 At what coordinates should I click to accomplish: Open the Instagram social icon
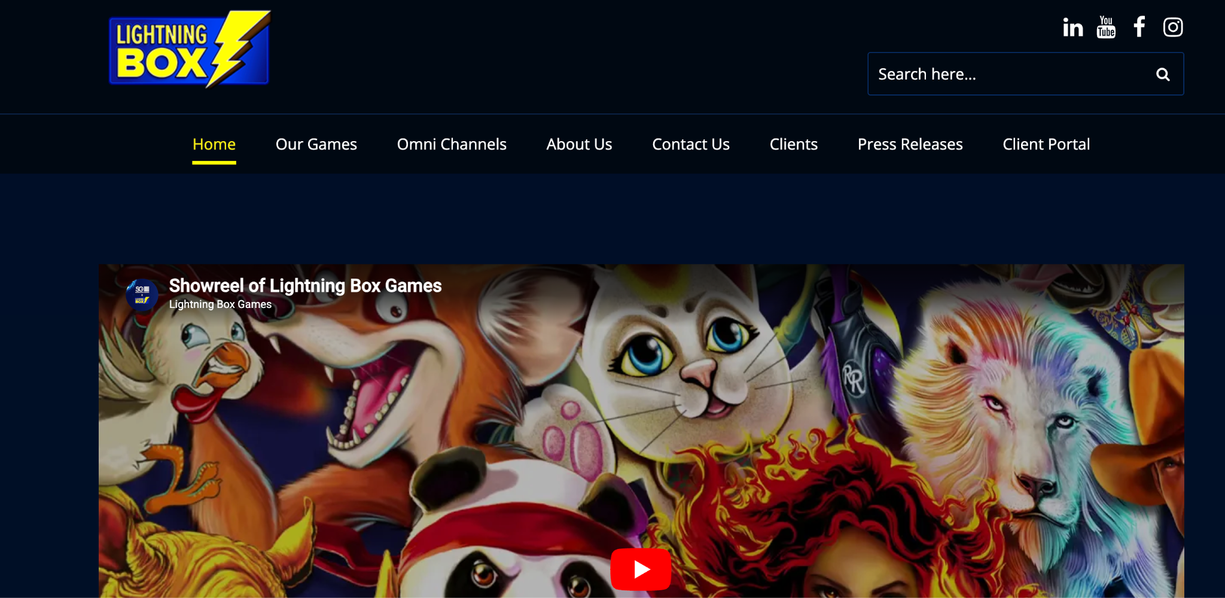[x=1173, y=27]
